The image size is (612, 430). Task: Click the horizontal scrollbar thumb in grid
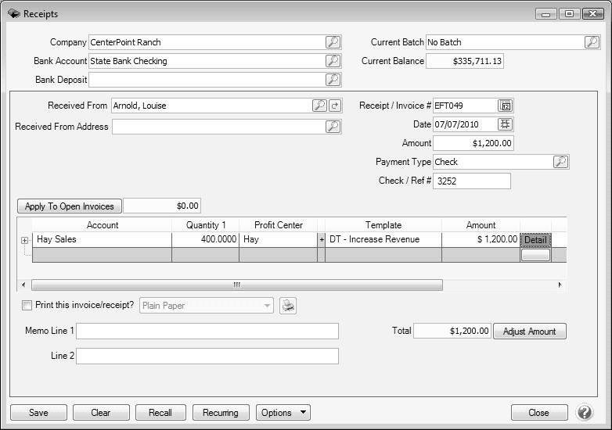pyautogui.click(x=237, y=285)
